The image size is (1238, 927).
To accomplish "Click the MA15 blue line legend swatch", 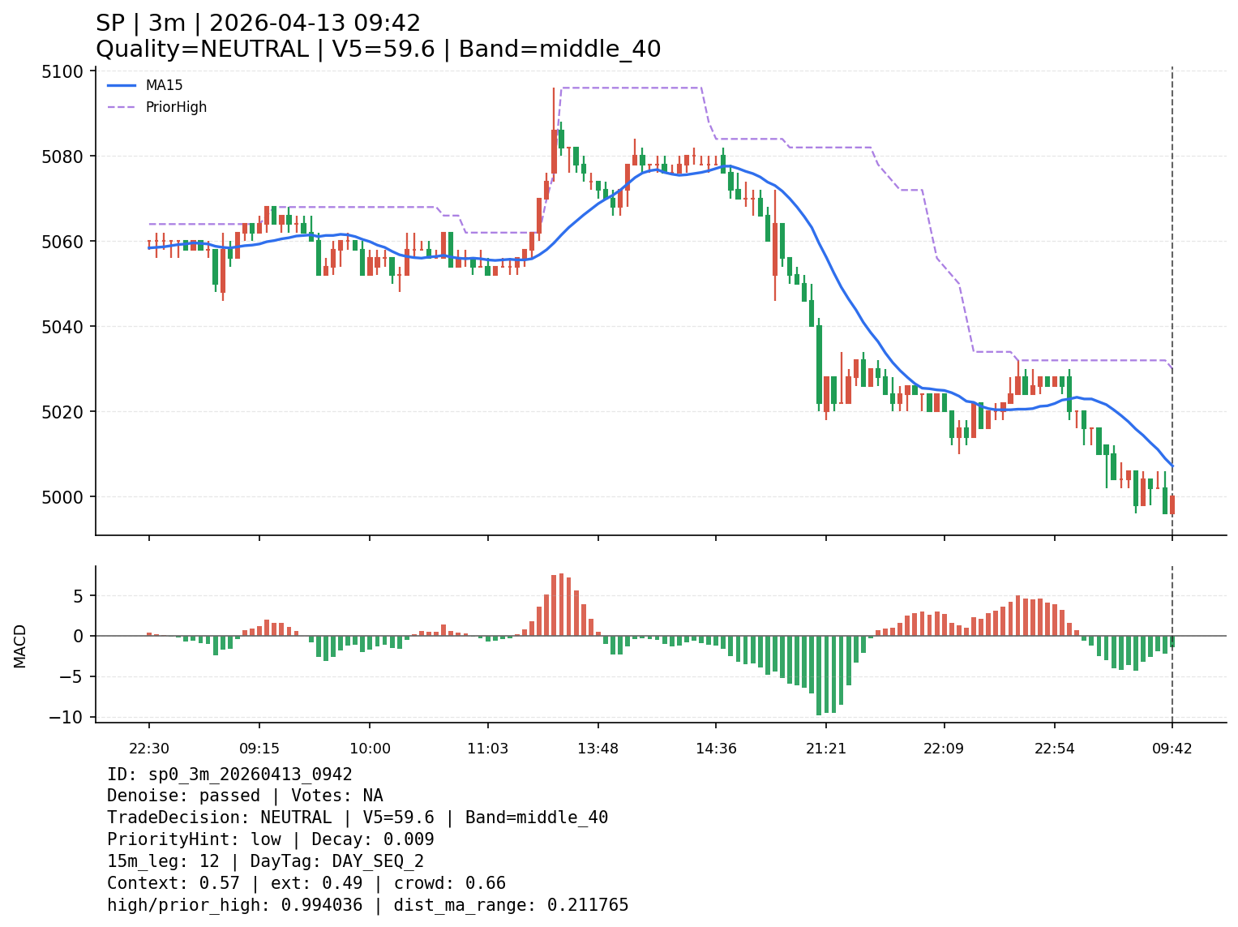I will [122, 85].
